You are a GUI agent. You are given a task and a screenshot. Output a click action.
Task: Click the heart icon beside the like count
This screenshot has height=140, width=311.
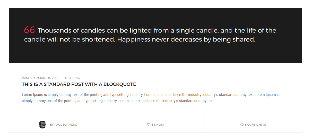click(149, 125)
